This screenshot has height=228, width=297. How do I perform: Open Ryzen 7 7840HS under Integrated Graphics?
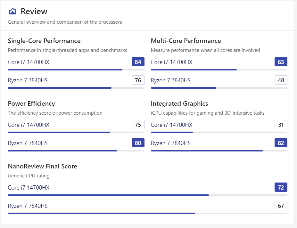coord(170,143)
